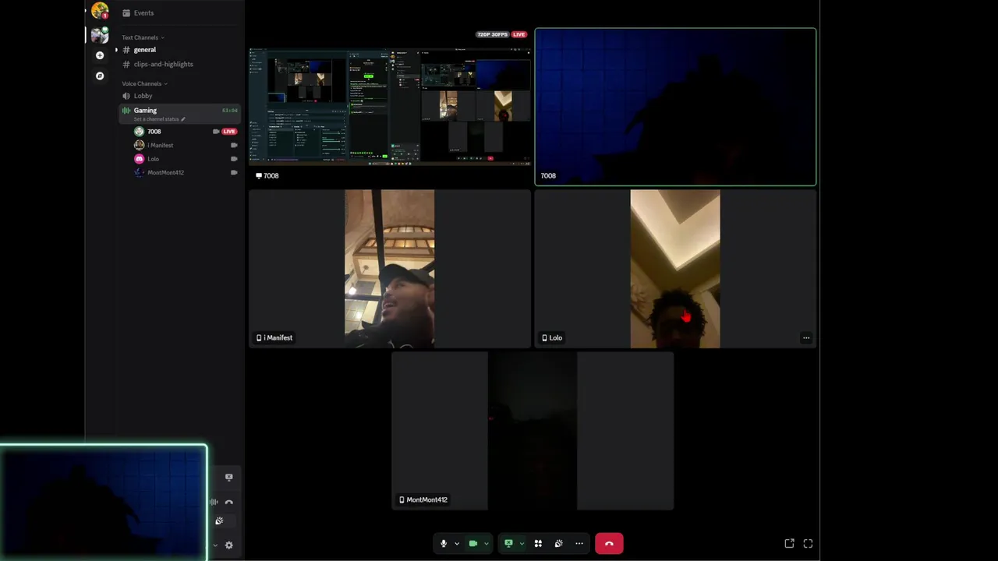Open More options ellipsis in call toolbar

(579, 544)
